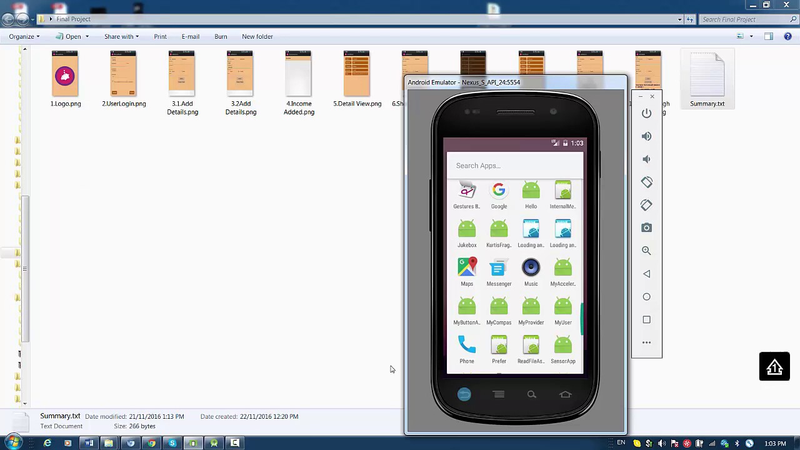Image resolution: width=800 pixels, height=450 pixels.
Task: Click the Final Project breadcrumb in address bar
Action: (73, 19)
